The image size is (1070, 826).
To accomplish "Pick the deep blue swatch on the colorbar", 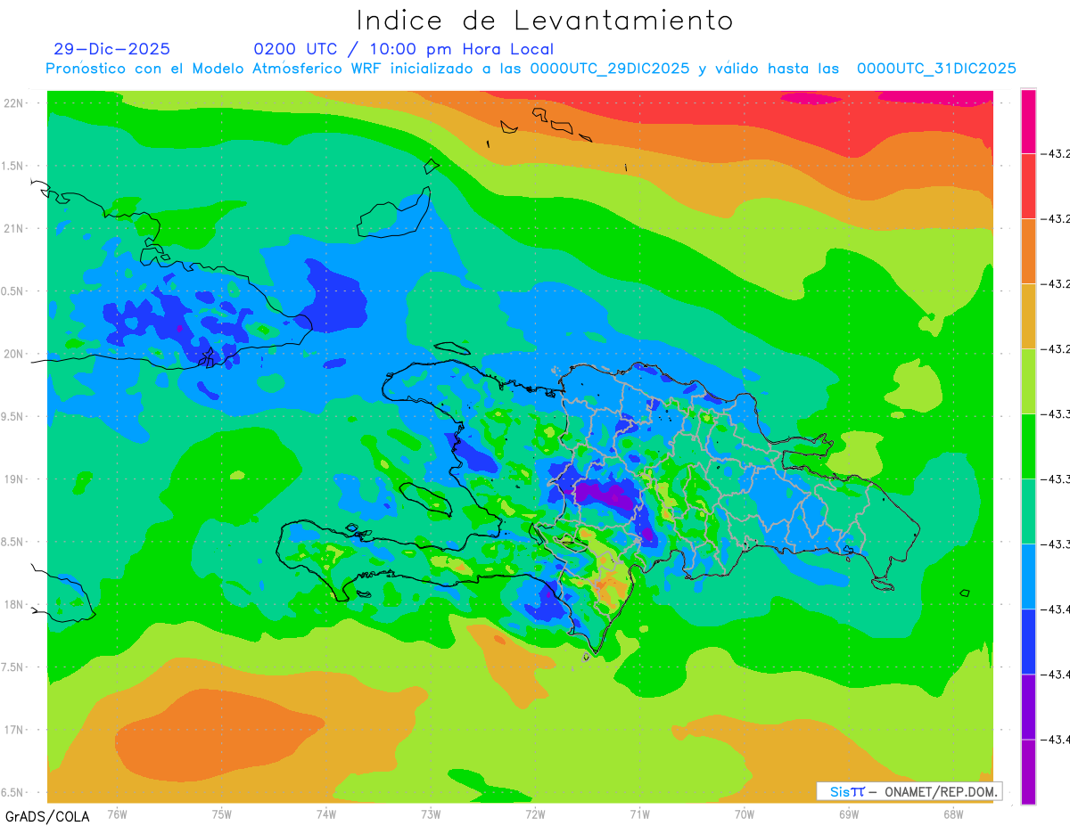I will 1028,641.
